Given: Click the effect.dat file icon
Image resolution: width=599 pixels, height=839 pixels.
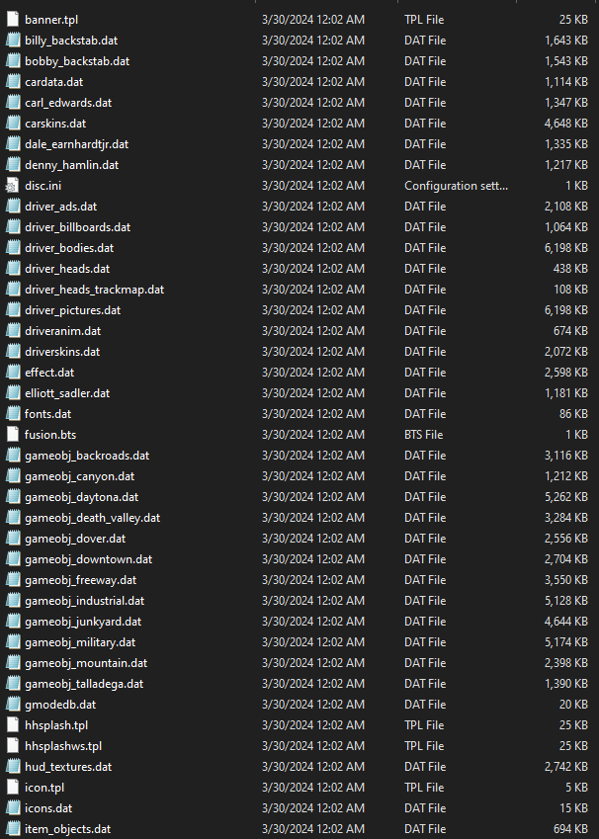Looking at the screenshot, I should click(13, 373).
